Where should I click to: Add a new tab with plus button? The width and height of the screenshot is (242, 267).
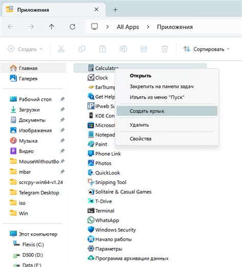coord(115,10)
